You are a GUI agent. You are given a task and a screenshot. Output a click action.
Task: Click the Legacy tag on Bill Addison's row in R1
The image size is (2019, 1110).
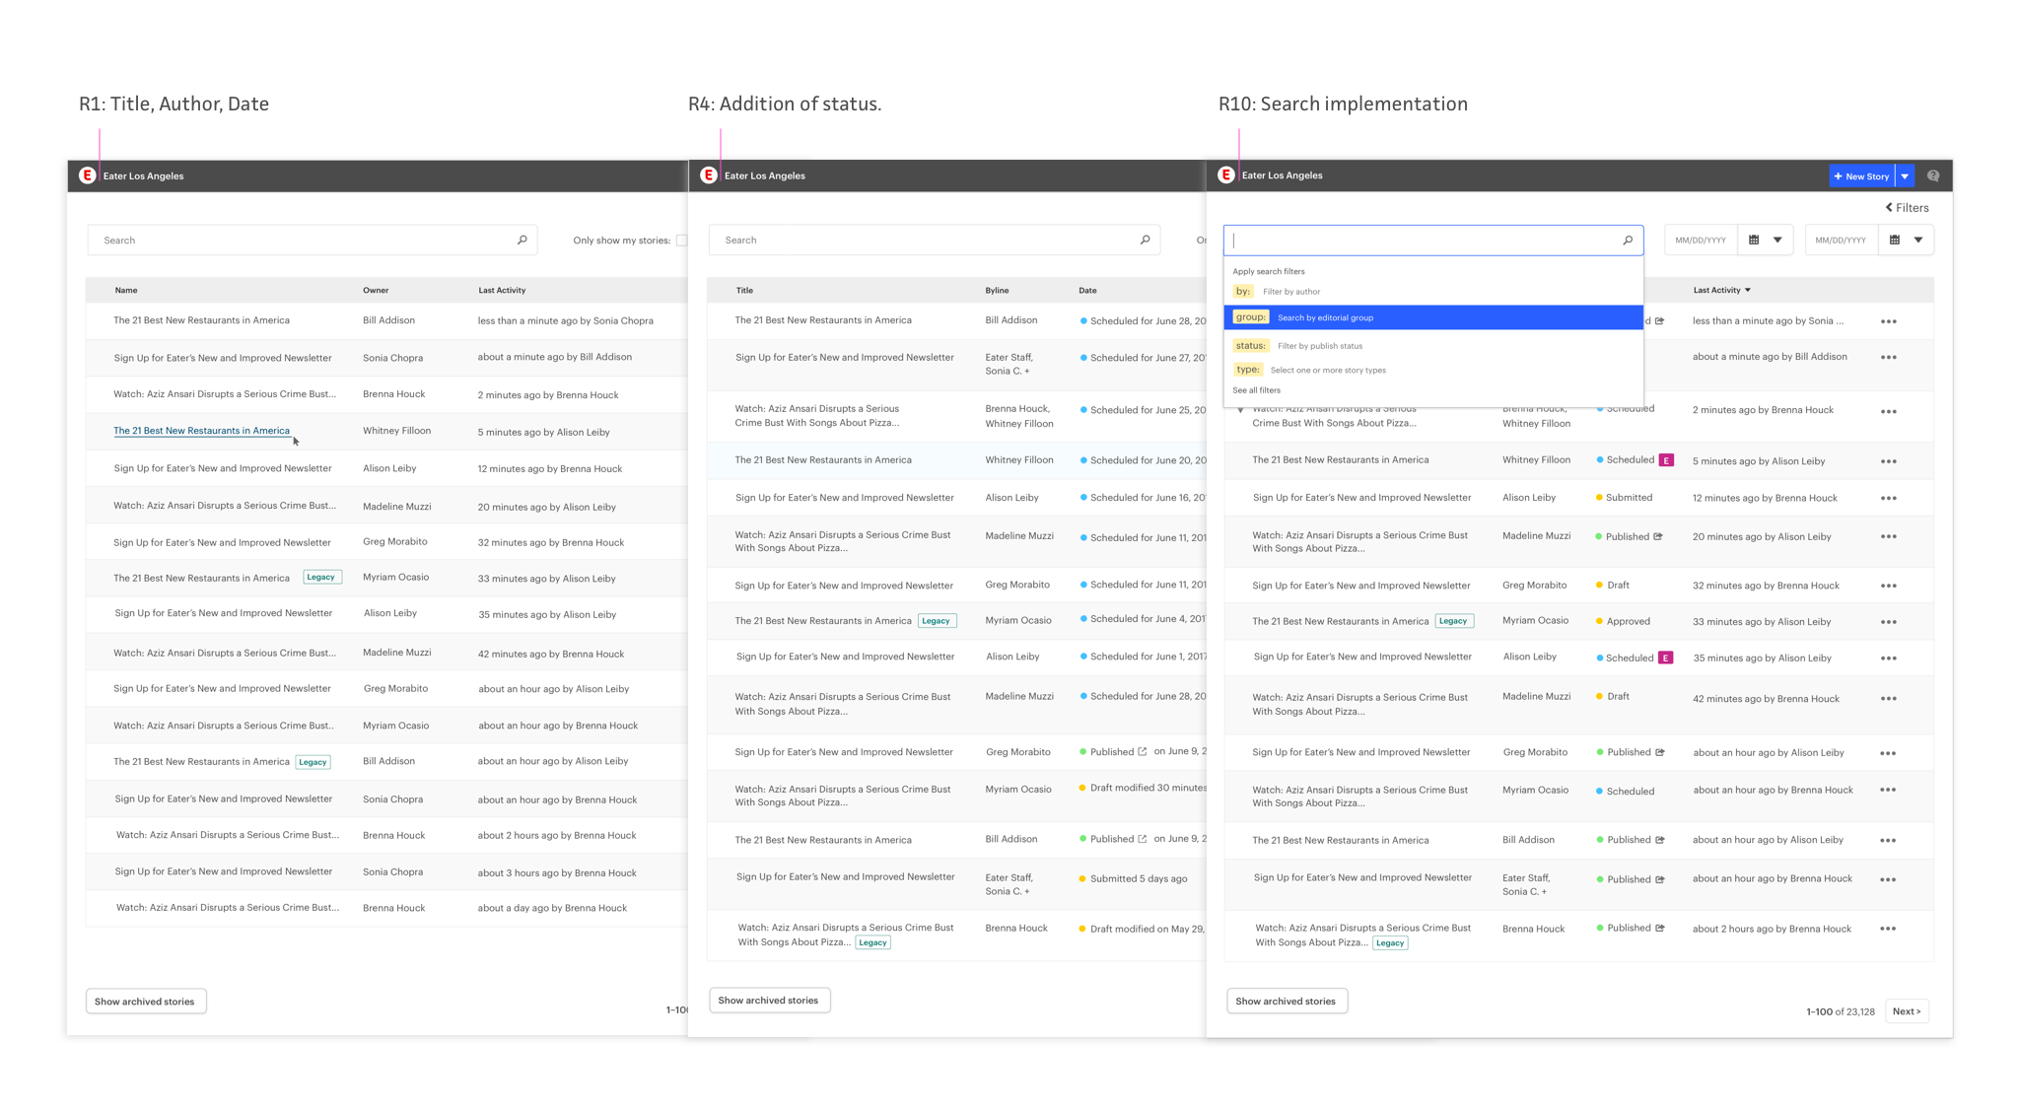(313, 762)
